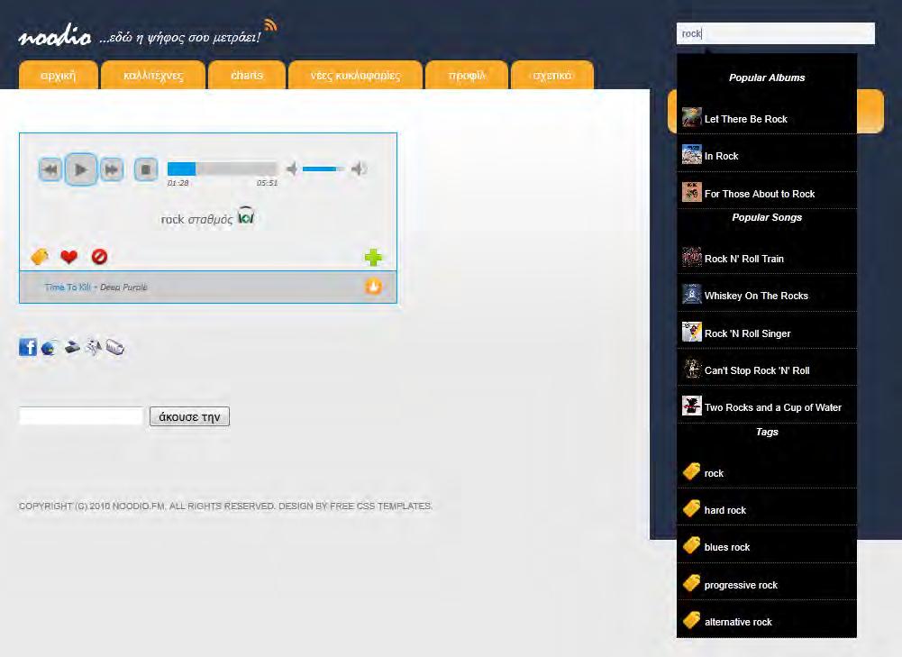902x657 pixels.
Task: Select song Can't Stop Rock 'N' Roll
Action: (x=767, y=370)
